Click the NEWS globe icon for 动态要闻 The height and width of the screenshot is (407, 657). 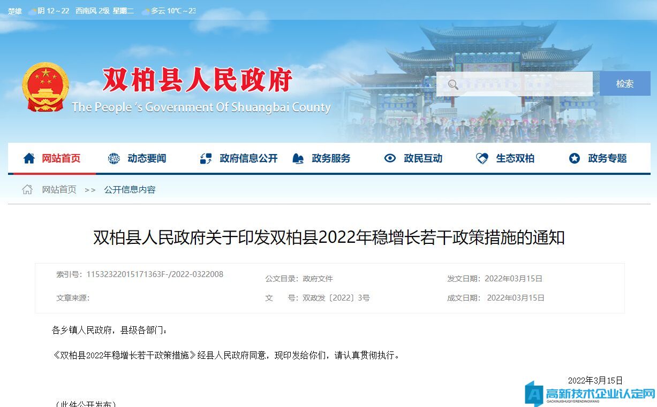click(x=114, y=158)
